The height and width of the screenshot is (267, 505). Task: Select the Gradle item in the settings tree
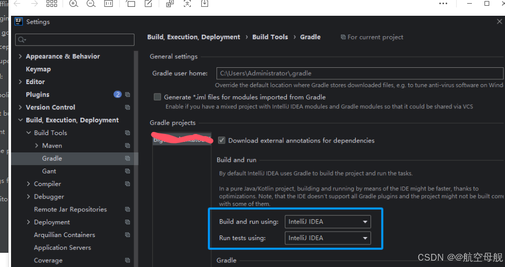[x=52, y=158]
